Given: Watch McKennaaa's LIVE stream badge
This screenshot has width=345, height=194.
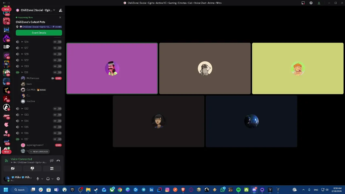Looking at the screenshot, I should pyautogui.click(x=58, y=78).
